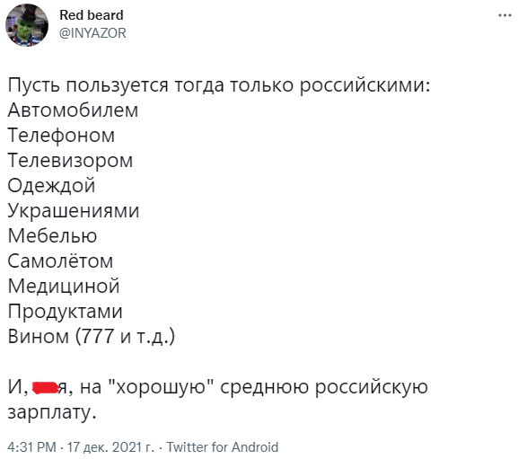The width and height of the screenshot is (518, 459).
Task: Click the line Вином (777 и т.д.)
Action: click(92, 337)
